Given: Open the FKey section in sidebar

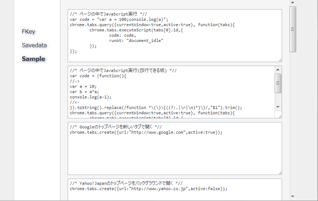Looking at the screenshot, I should point(29,31).
